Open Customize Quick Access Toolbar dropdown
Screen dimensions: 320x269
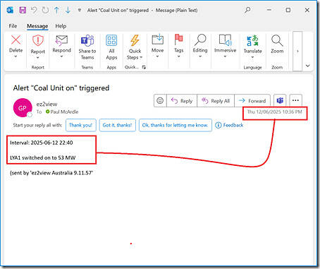pos(80,11)
